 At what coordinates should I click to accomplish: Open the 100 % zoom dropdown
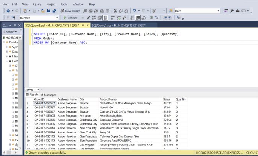point(38,90)
